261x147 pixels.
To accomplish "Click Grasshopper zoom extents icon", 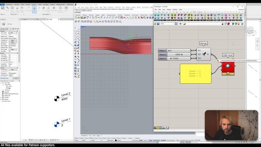I will pos(176,24).
